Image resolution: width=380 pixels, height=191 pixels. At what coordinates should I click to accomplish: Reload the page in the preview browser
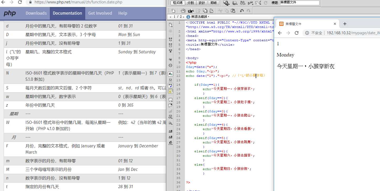(297, 33)
